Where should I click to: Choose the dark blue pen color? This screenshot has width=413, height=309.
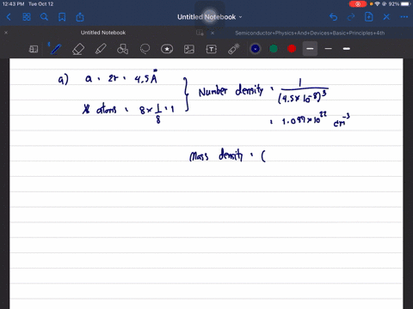(256, 49)
